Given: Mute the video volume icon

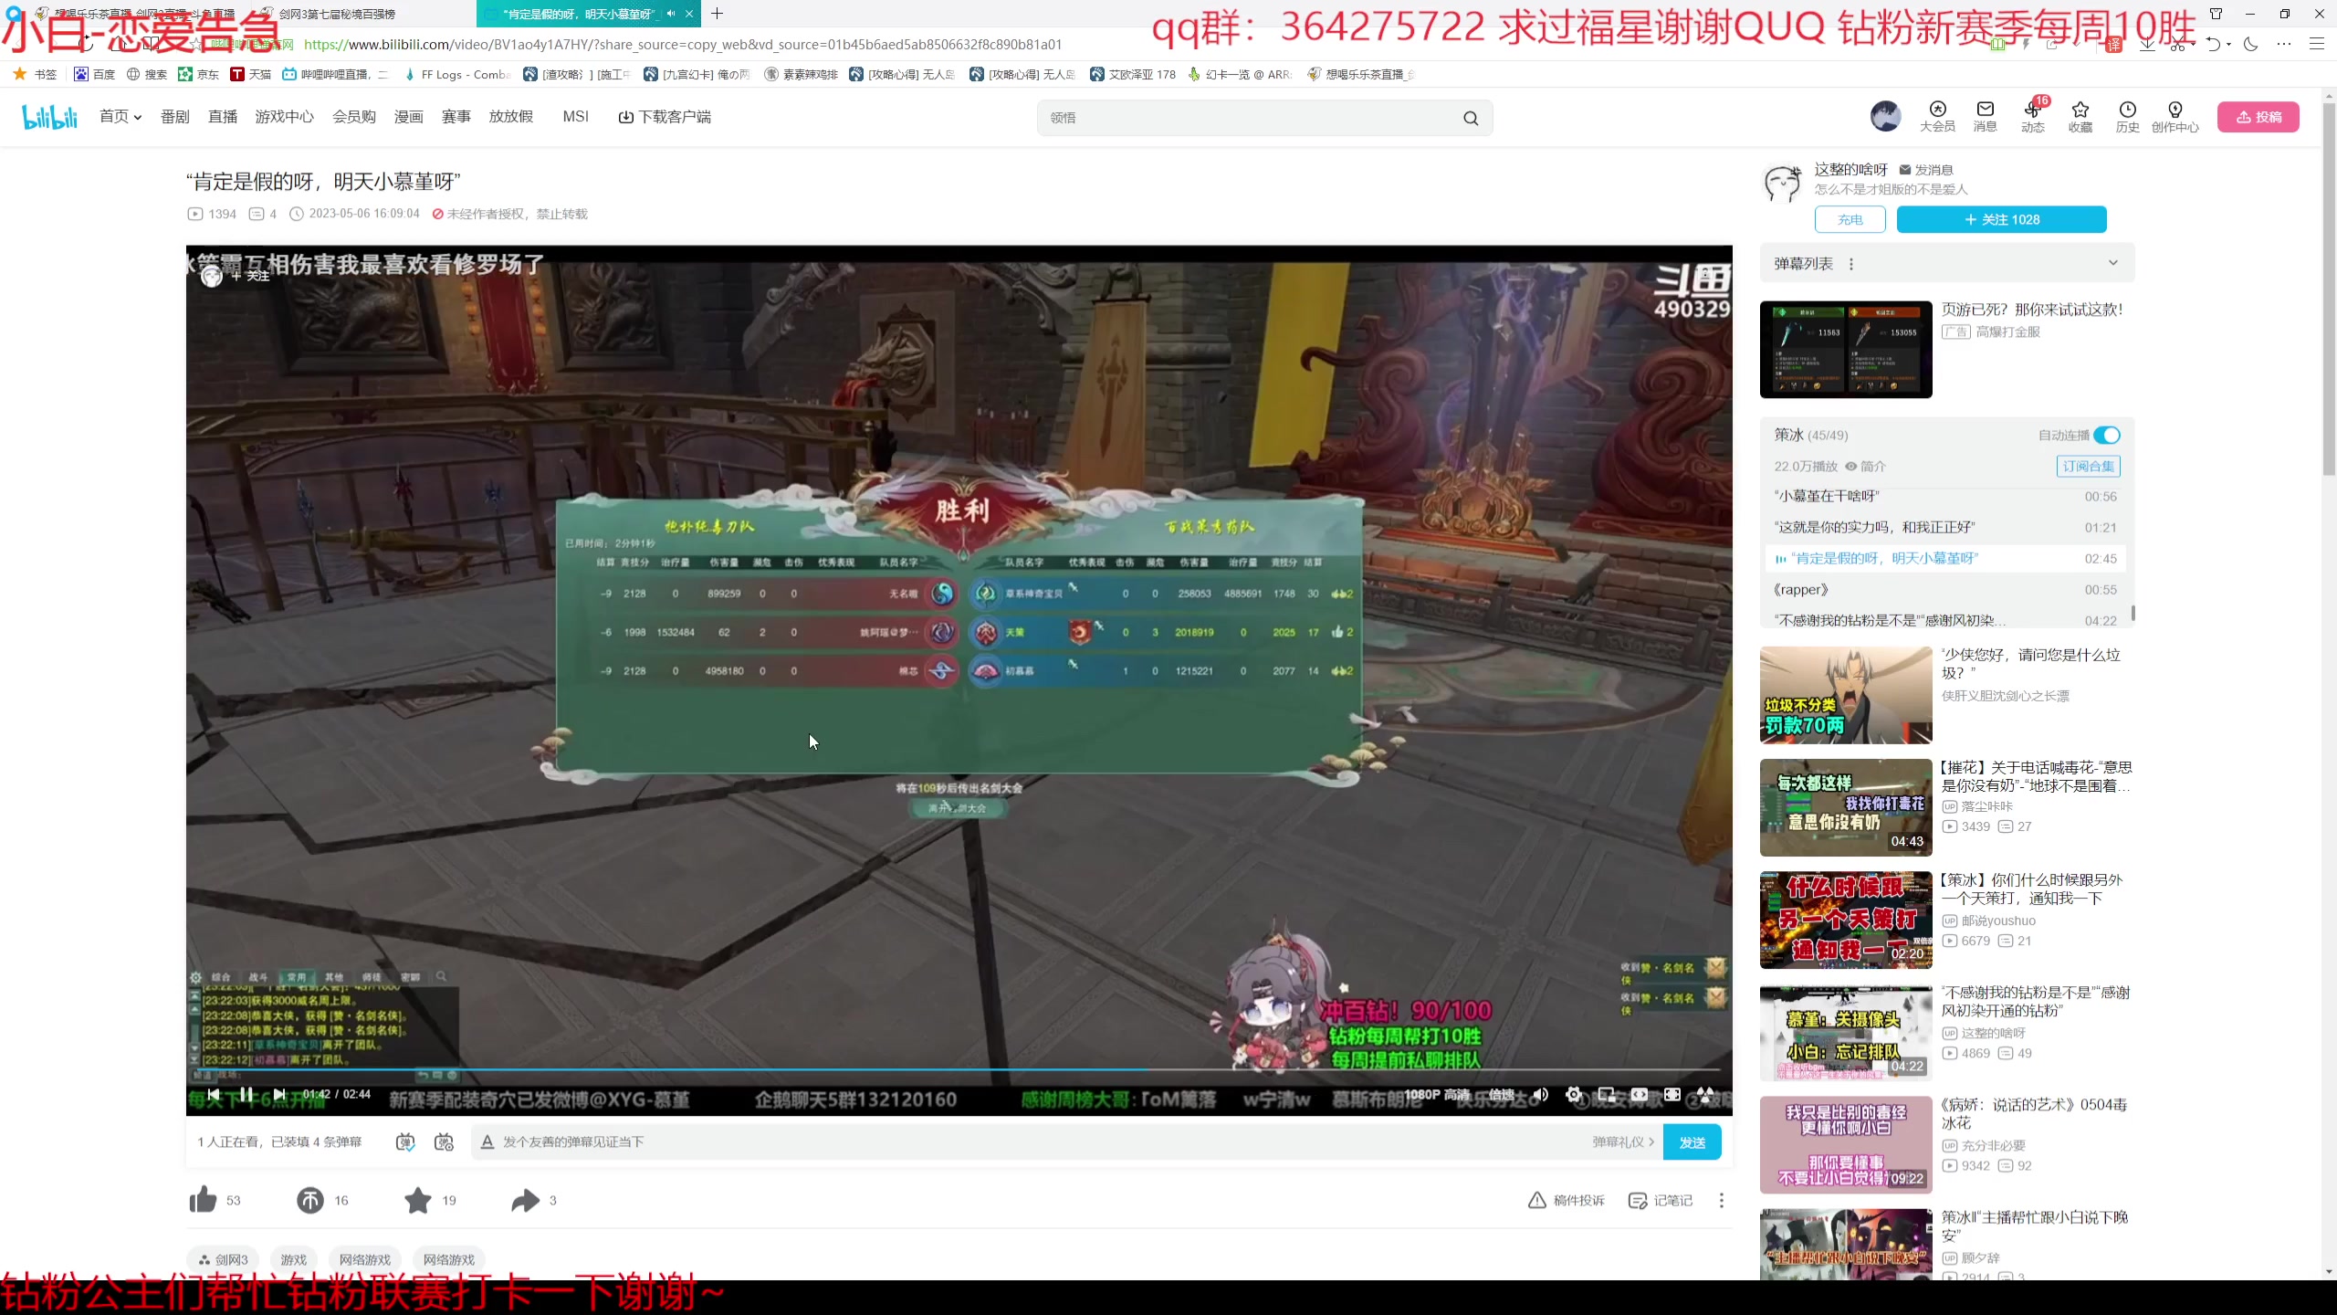Looking at the screenshot, I should (1541, 1094).
